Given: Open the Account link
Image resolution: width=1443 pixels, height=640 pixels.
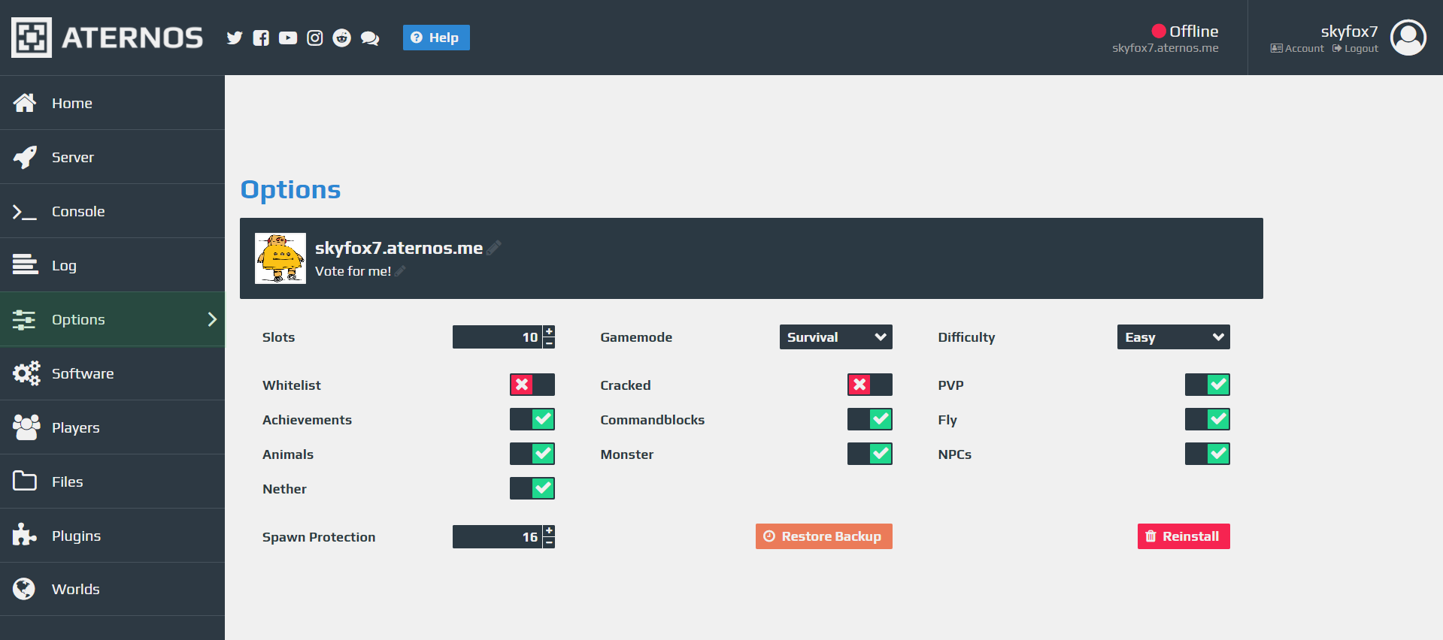Looking at the screenshot, I should coord(1297,49).
